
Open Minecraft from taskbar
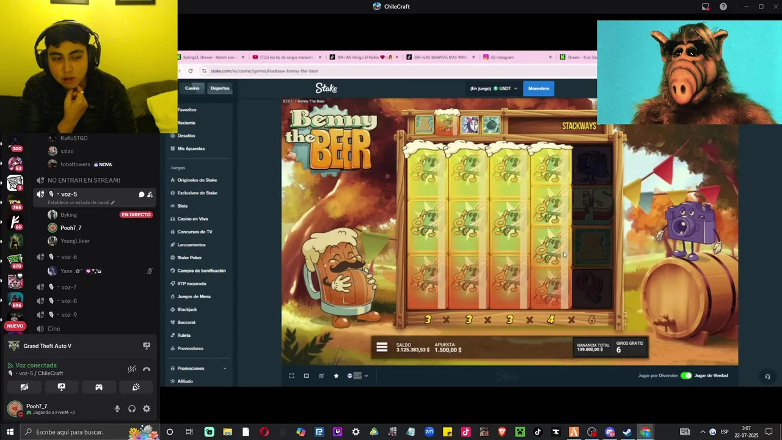point(520,432)
